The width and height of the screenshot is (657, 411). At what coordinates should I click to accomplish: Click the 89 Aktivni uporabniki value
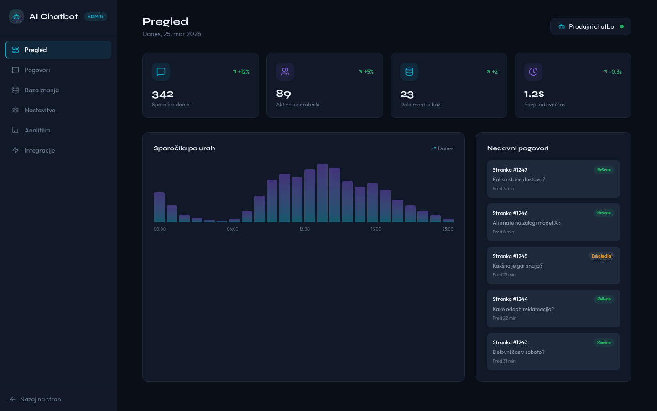coord(283,94)
